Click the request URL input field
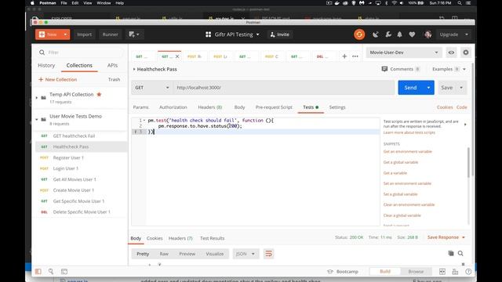 pyautogui.click(x=284, y=88)
